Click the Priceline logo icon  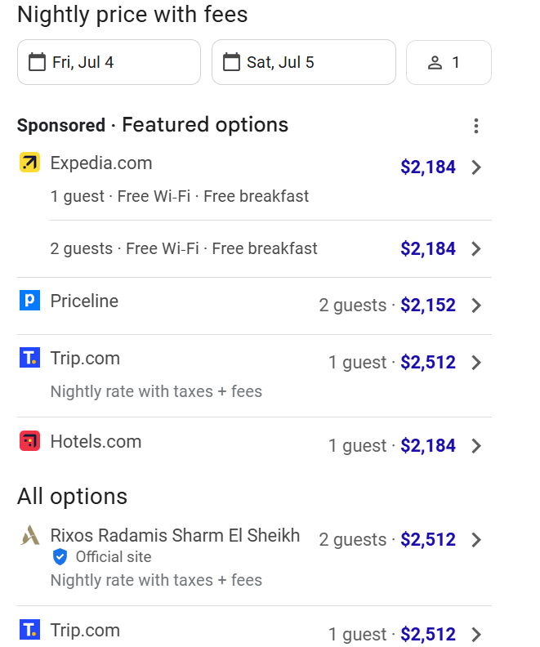point(29,301)
